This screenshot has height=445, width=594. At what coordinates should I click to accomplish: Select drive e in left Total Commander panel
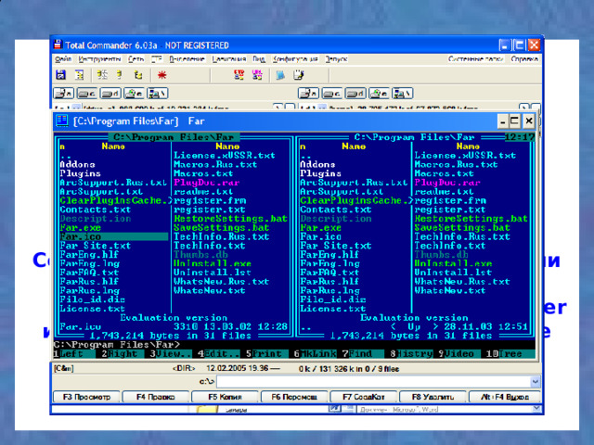click(134, 93)
